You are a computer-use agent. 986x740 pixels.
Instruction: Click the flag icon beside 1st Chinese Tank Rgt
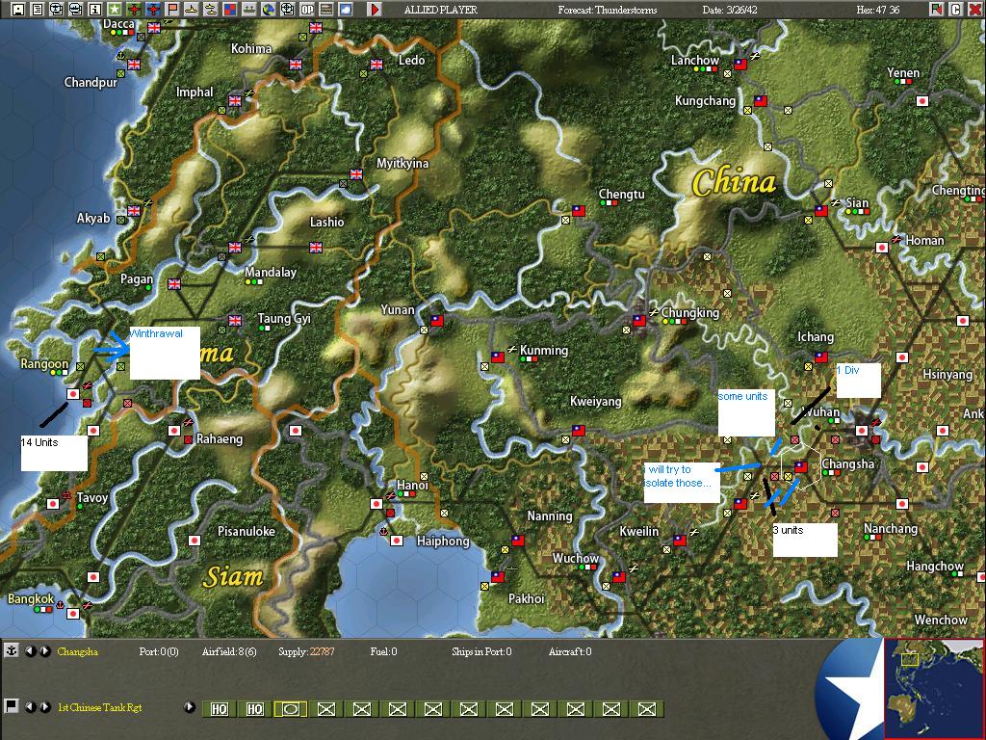11,706
